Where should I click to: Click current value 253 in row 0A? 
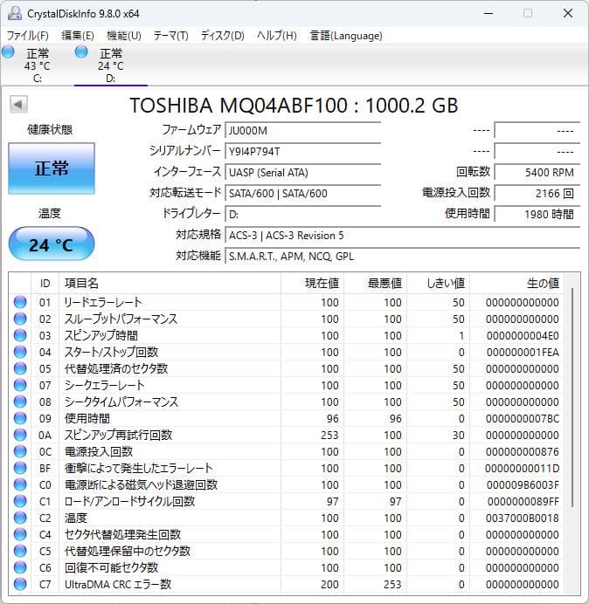[x=329, y=435]
